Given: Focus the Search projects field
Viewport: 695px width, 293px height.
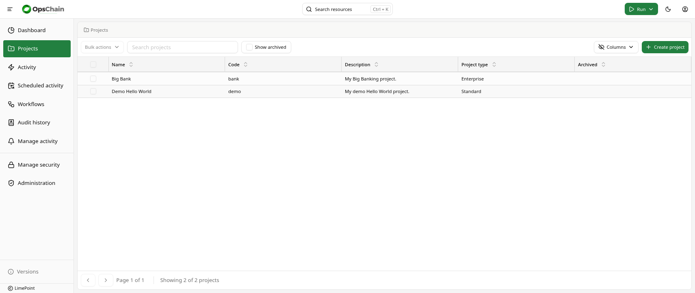Looking at the screenshot, I should click(x=182, y=47).
